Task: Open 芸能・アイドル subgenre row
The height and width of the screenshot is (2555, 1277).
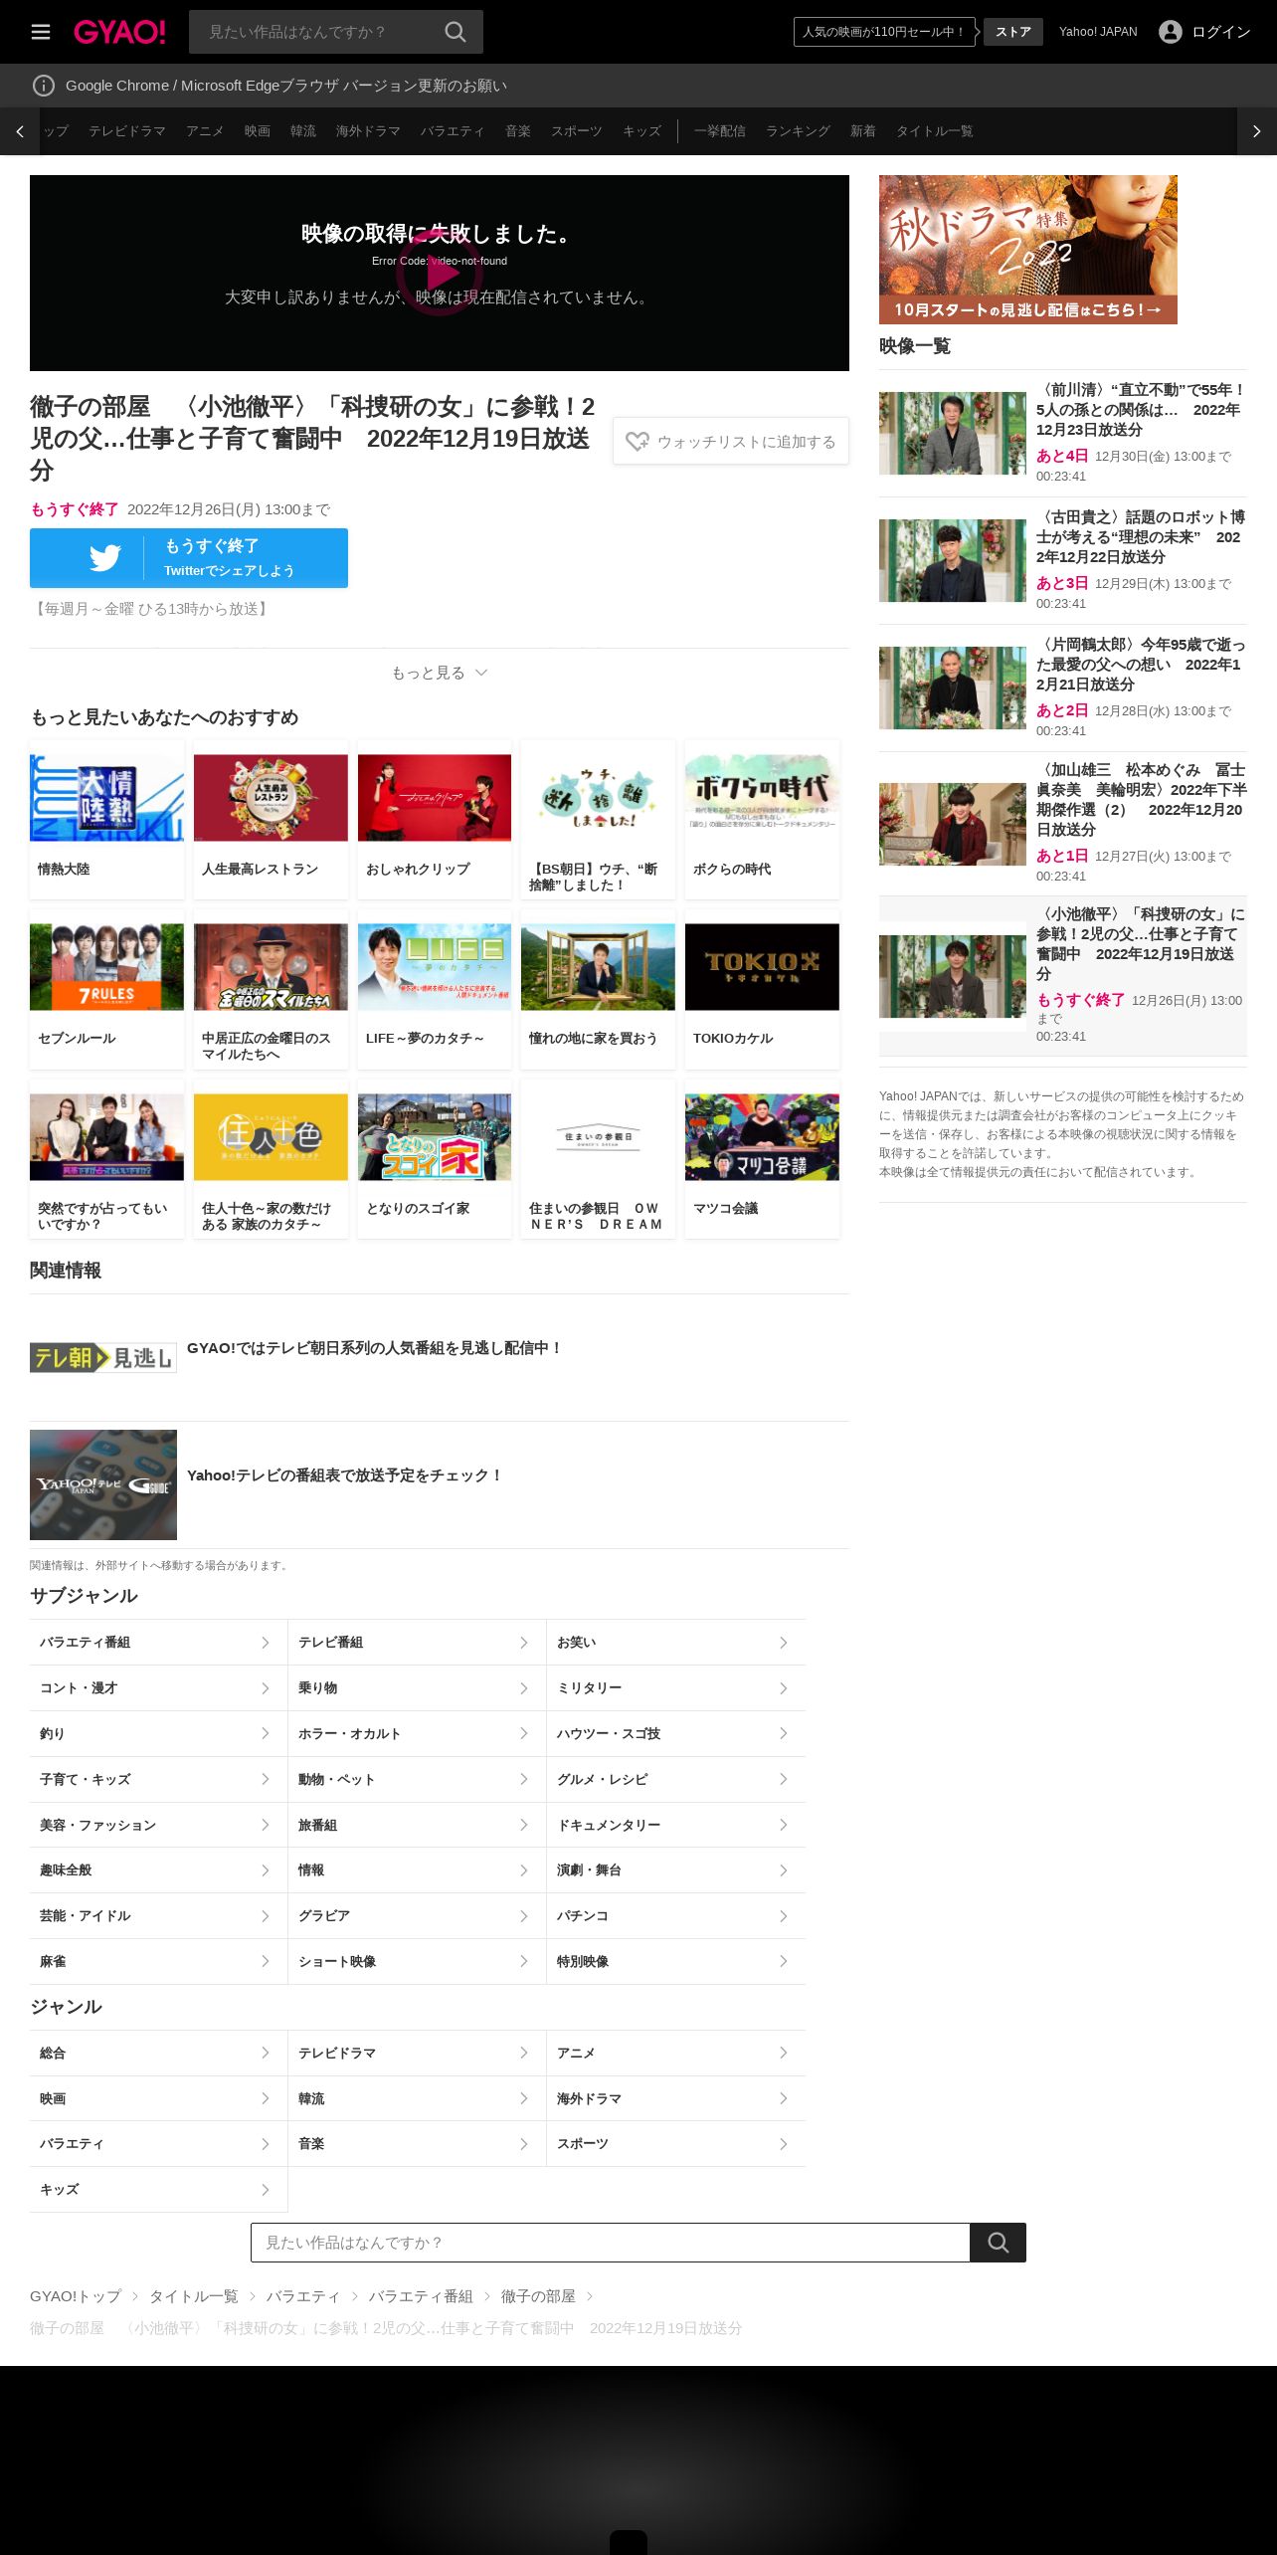Action: pos(158,1916)
